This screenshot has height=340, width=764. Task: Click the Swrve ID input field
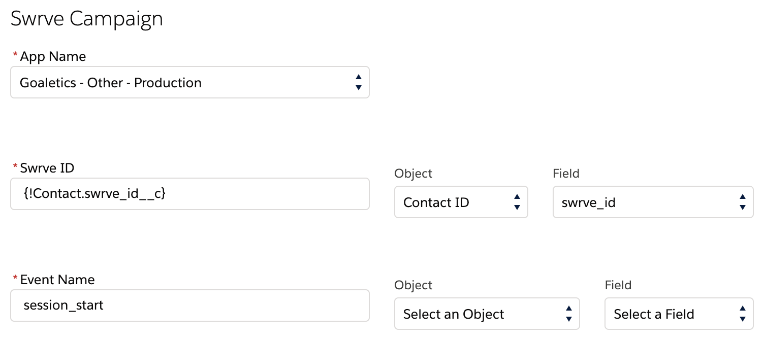tap(190, 193)
